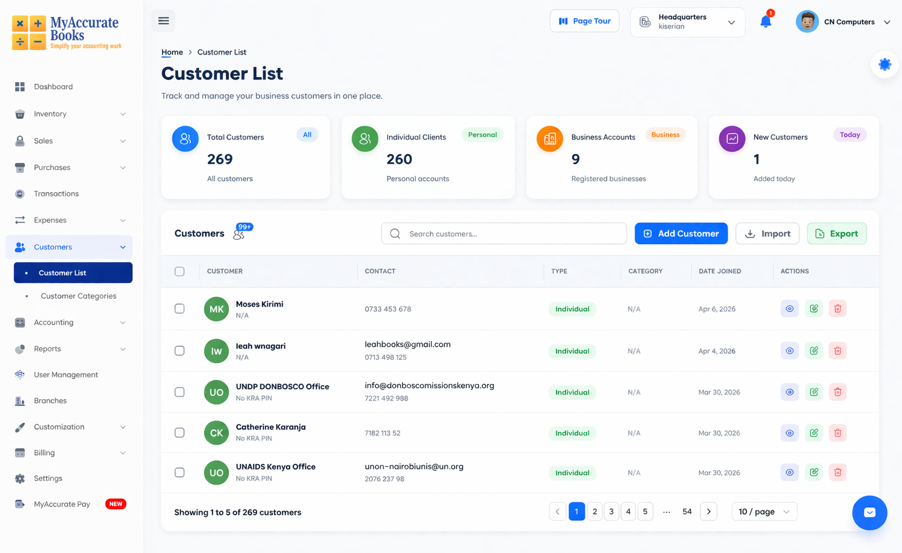The width and height of the screenshot is (902, 553).
Task: Edit leah wnagari customer record
Action: [x=814, y=350]
